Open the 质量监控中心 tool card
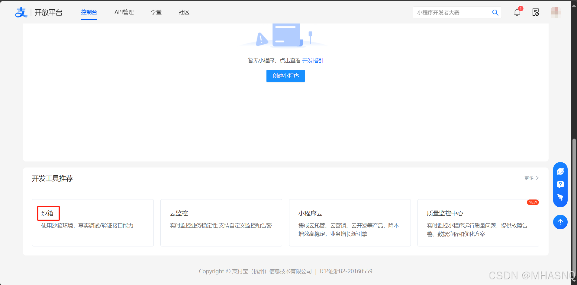577x285 pixels. pyautogui.click(x=478, y=223)
